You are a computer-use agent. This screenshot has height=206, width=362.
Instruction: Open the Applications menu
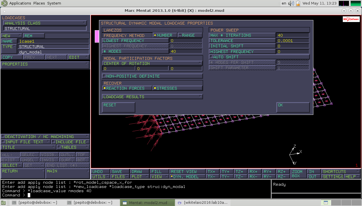[20, 3]
